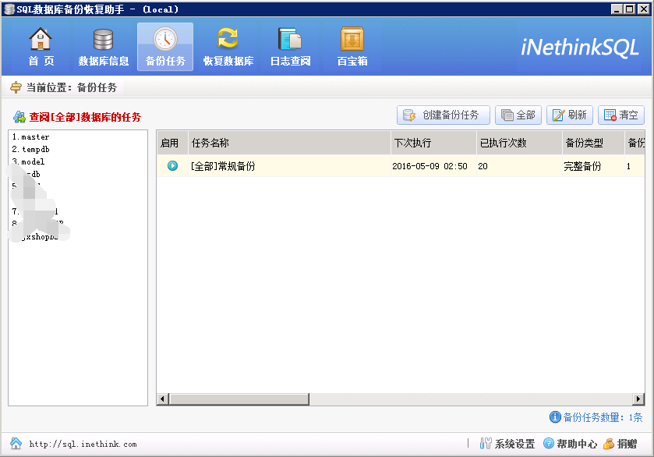Click 任务名称 column header
The image size is (654, 457).
point(289,143)
